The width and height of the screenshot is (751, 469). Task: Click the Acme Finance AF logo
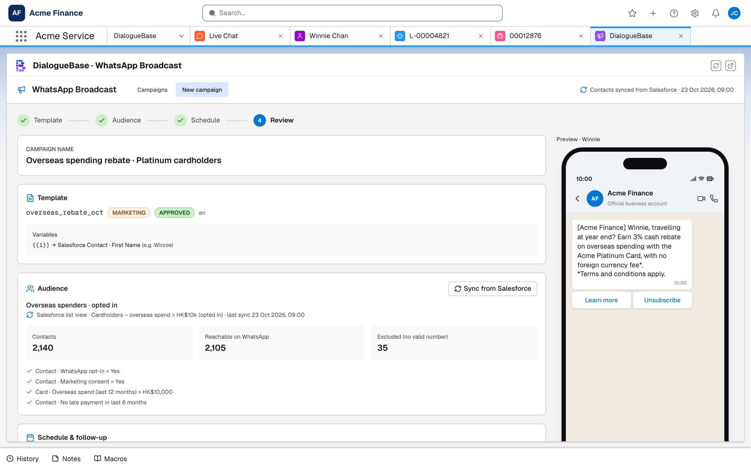[x=16, y=13]
